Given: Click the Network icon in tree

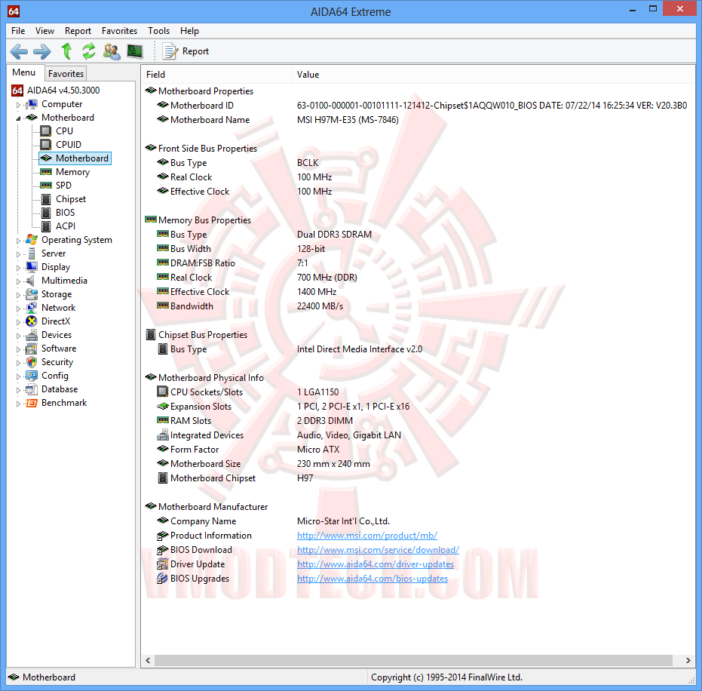Looking at the screenshot, I should (x=32, y=308).
